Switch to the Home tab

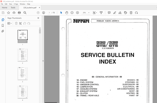pyautogui.click(x=5, y=8)
